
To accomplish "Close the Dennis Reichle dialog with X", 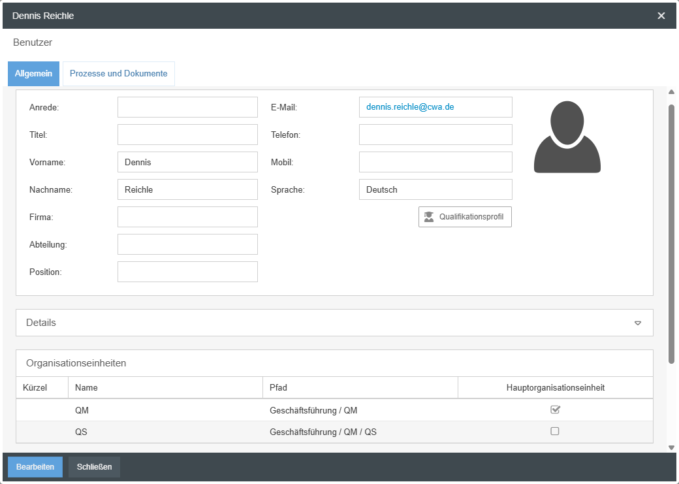I will 661,16.
